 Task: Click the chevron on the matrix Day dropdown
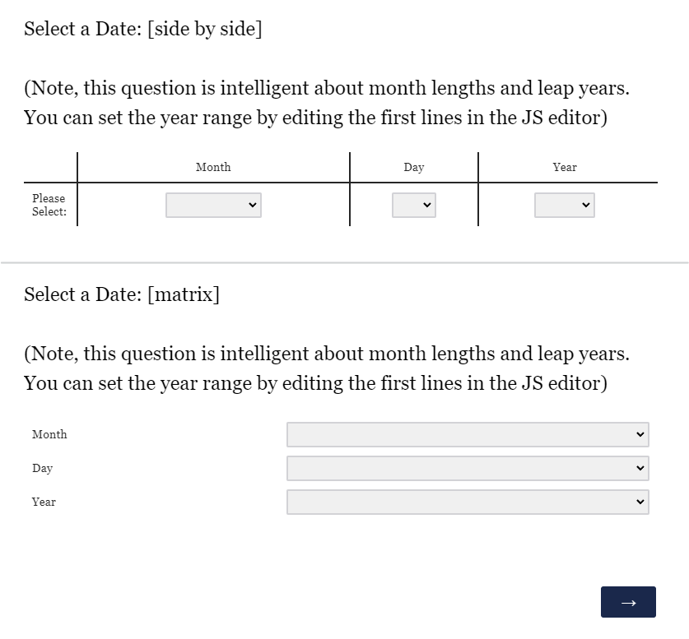pos(641,468)
